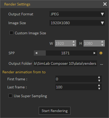Browse for output folder with ellipsis button
This screenshot has width=109, height=118.
[101, 64]
